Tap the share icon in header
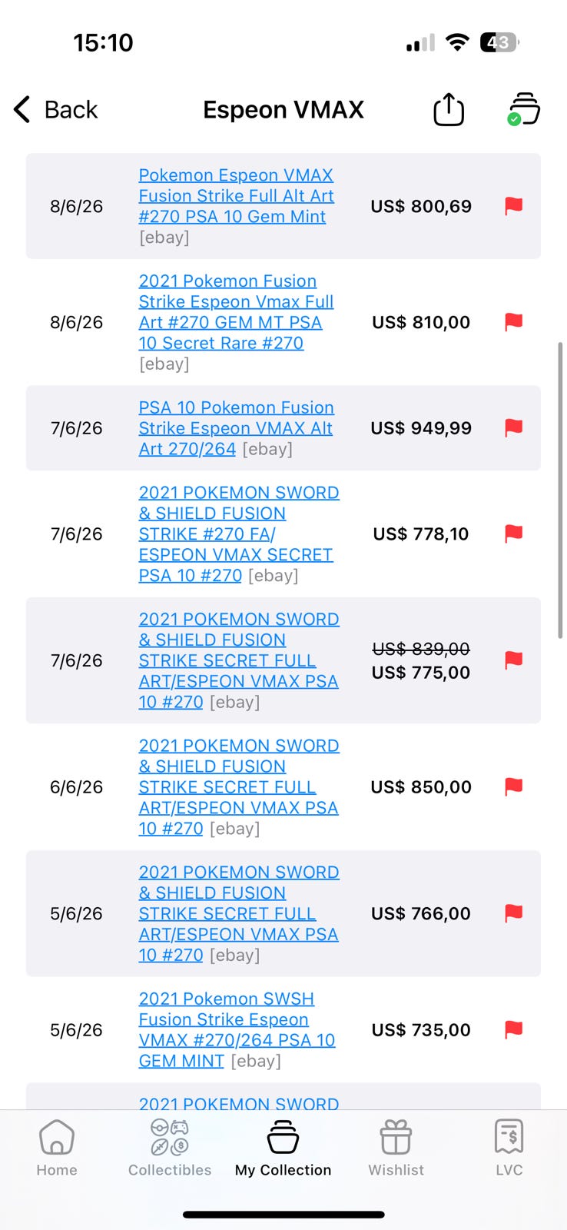The width and height of the screenshot is (567, 1230). tap(449, 109)
